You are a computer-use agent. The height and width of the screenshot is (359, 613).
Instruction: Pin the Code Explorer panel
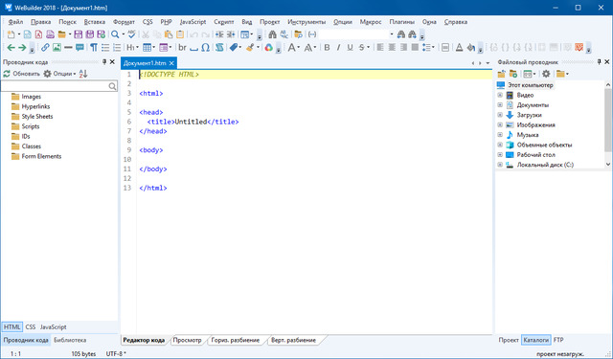pyautogui.click(x=104, y=61)
